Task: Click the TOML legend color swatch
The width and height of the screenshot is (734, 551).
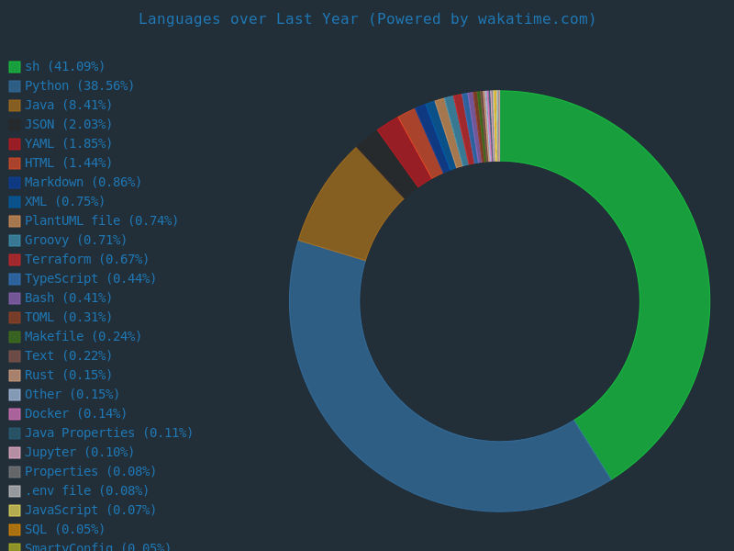Action: point(15,317)
